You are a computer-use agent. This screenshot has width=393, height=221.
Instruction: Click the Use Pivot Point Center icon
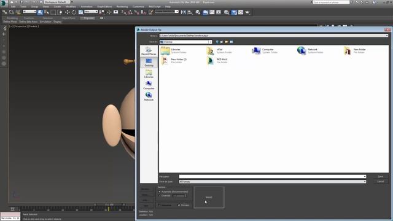[101, 12]
